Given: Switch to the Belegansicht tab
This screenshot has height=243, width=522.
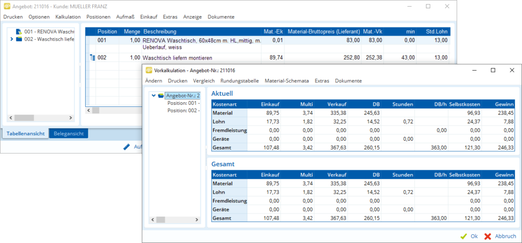Looking at the screenshot, I should 68,134.
